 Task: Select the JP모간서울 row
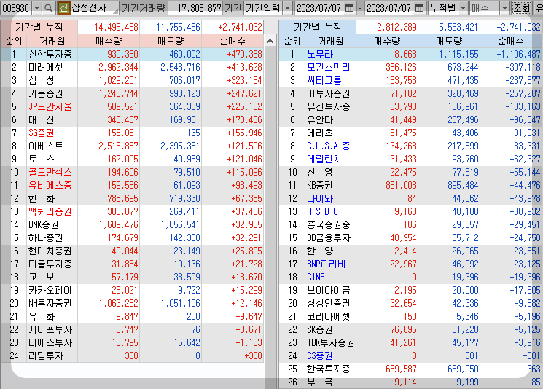tap(132, 107)
